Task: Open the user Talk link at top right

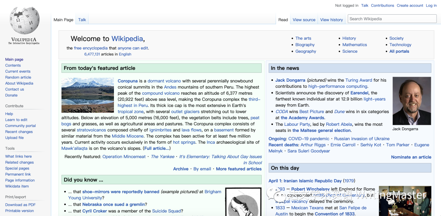Action: point(365,5)
